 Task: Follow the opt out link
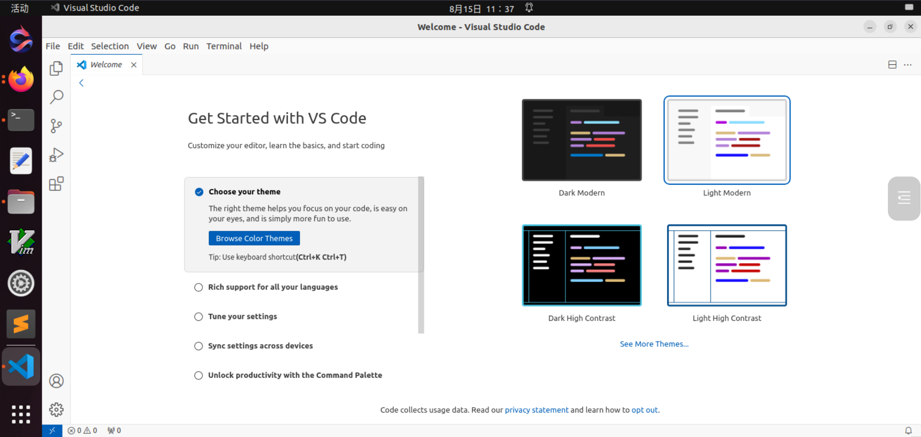coord(645,410)
